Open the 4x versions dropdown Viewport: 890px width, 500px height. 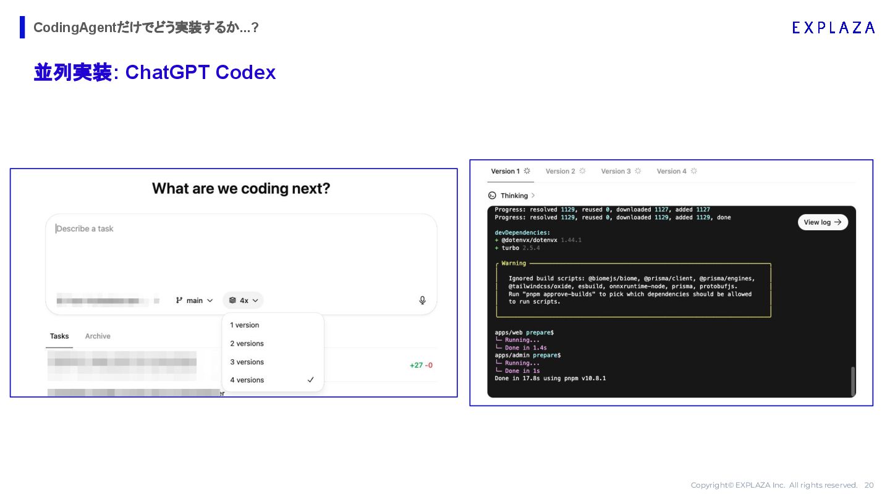coord(243,301)
